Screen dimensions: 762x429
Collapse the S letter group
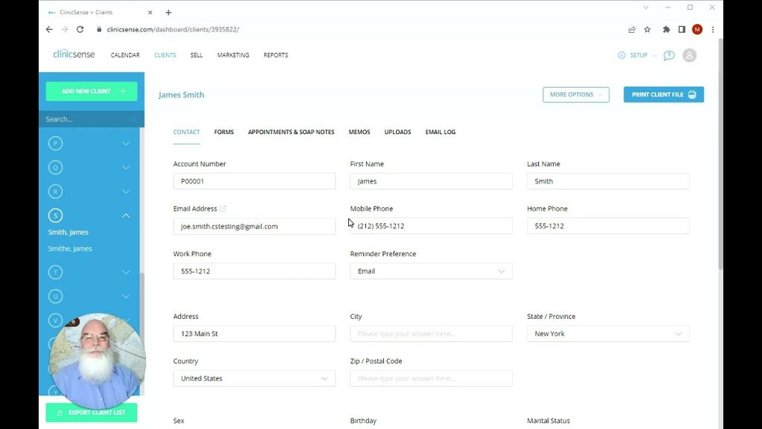click(126, 216)
